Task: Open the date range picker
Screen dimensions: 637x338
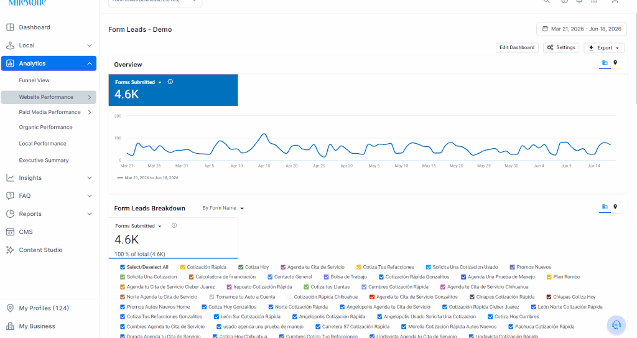Action: 582,29
